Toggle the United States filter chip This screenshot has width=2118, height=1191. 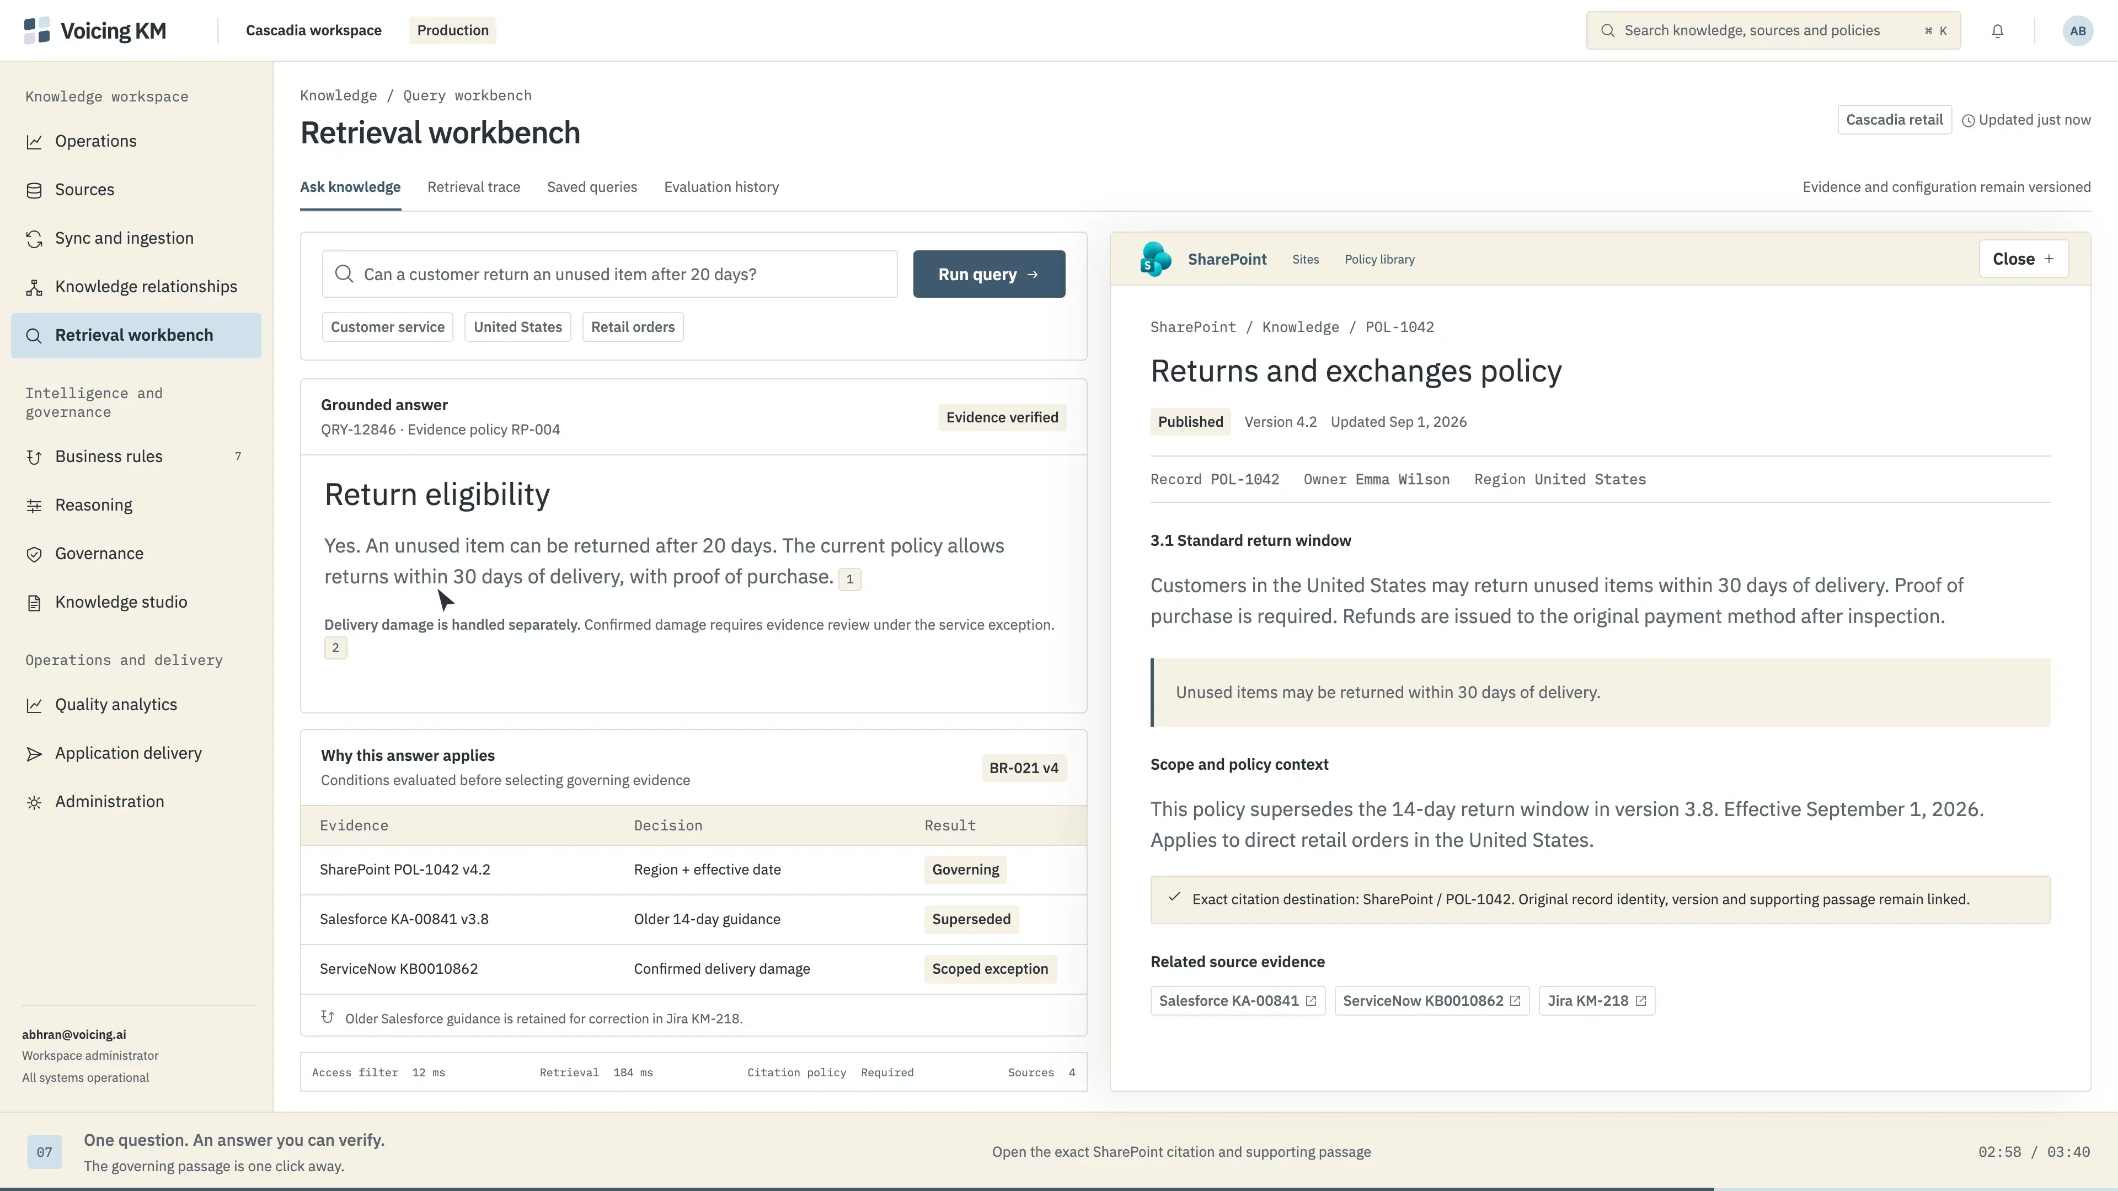[x=517, y=327]
